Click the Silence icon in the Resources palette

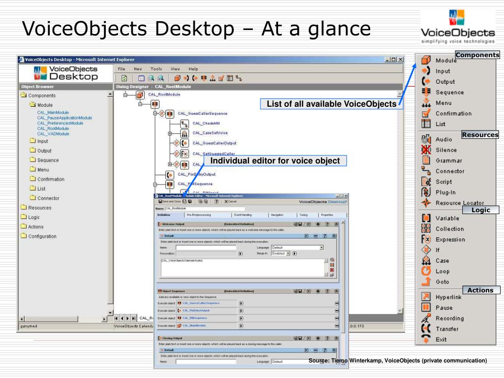pyautogui.click(x=426, y=150)
